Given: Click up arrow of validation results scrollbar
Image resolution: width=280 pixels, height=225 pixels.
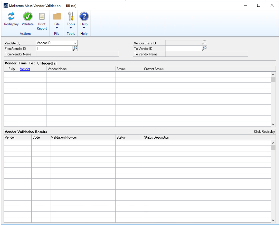Looking at the screenshot, I should tap(273, 143).
